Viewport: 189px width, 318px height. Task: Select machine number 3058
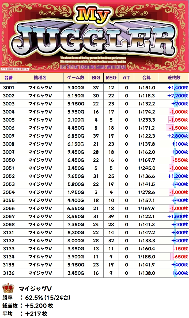click(x=9, y=225)
